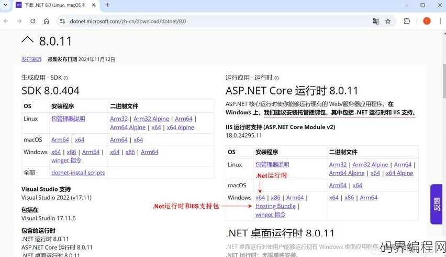Image resolution: width=446 pixels, height=257 pixels.
Task: Bookmark this page with the star icon
Action: 388,21
